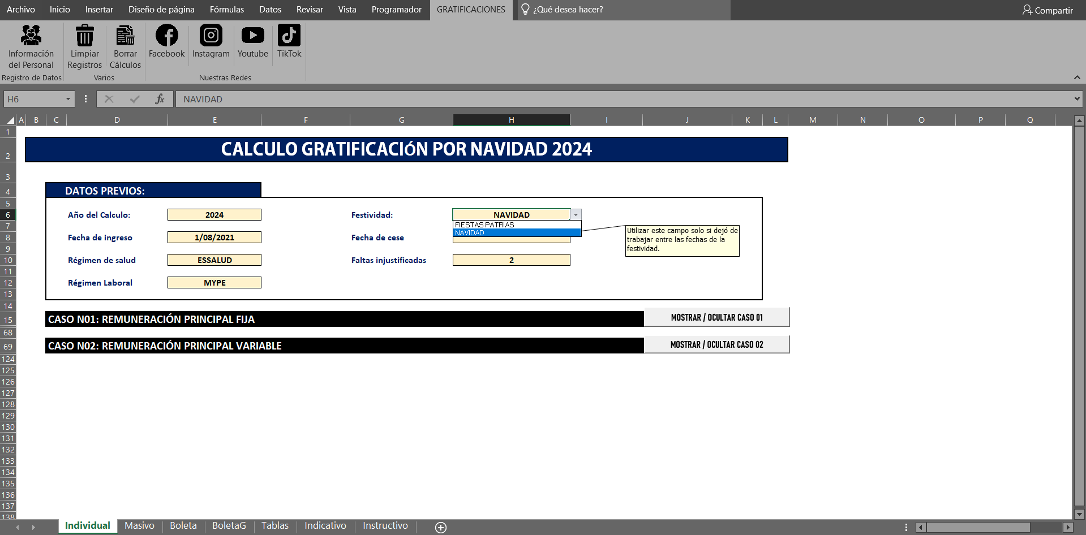Click the Compartir button

coord(1048,10)
